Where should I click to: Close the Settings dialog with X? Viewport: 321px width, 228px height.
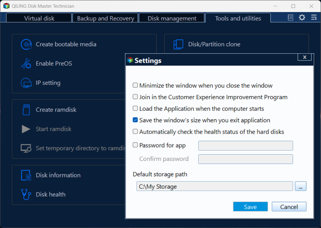(305, 57)
